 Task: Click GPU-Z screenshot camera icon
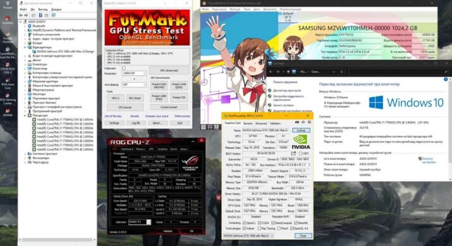[297, 122]
